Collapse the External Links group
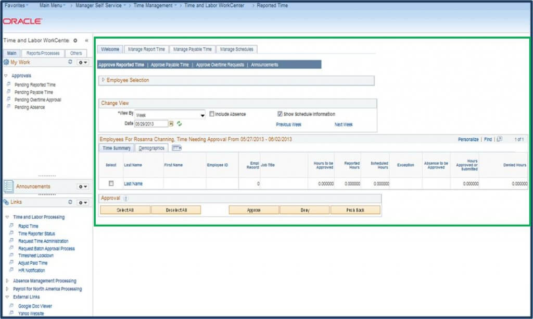 click(7, 297)
